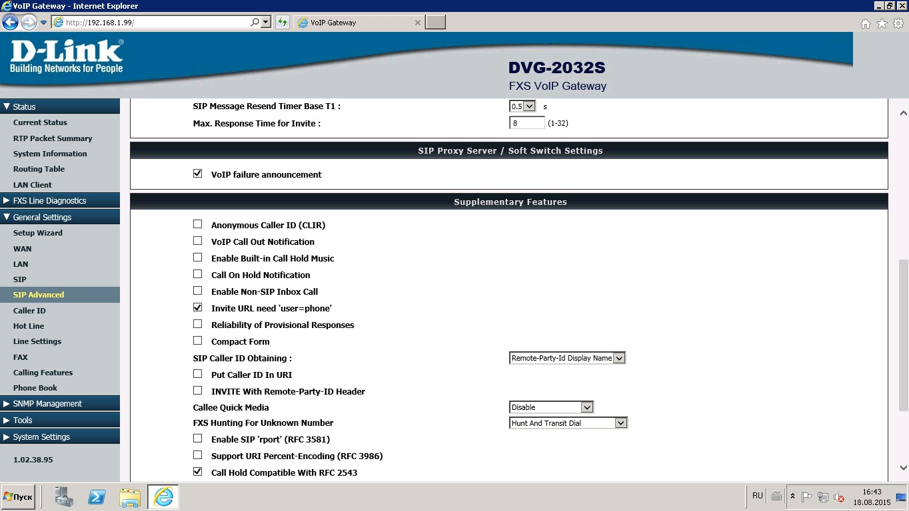Uncheck Invite URL need 'user=phone'
The image size is (909, 511).
click(197, 307)
